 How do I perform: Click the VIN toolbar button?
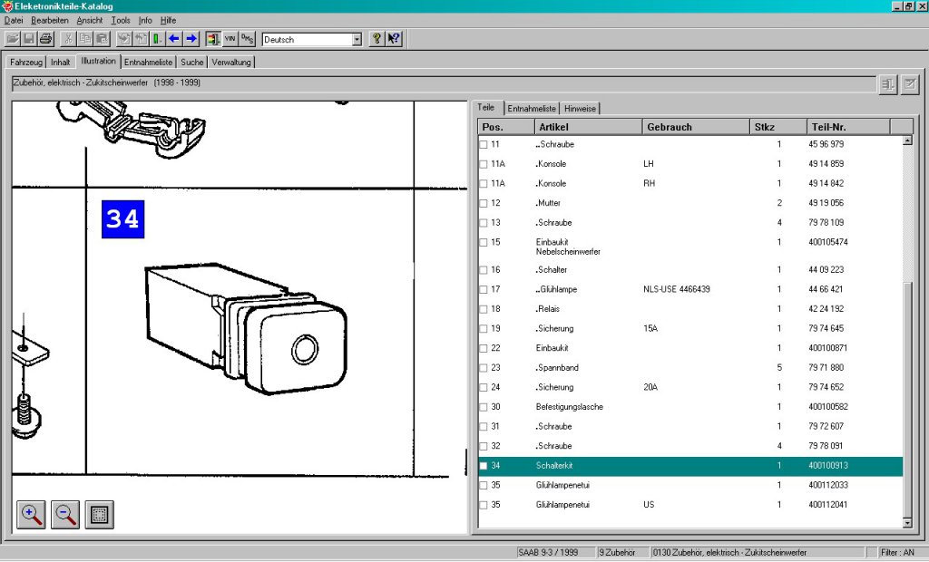click(x=230, y=39)
